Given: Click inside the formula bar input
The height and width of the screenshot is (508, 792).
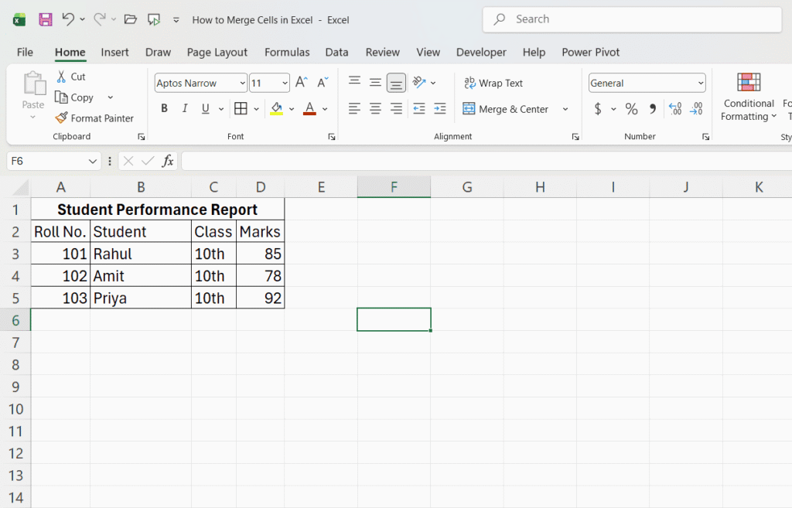Looking at the screenshot, I should [486, 161].
